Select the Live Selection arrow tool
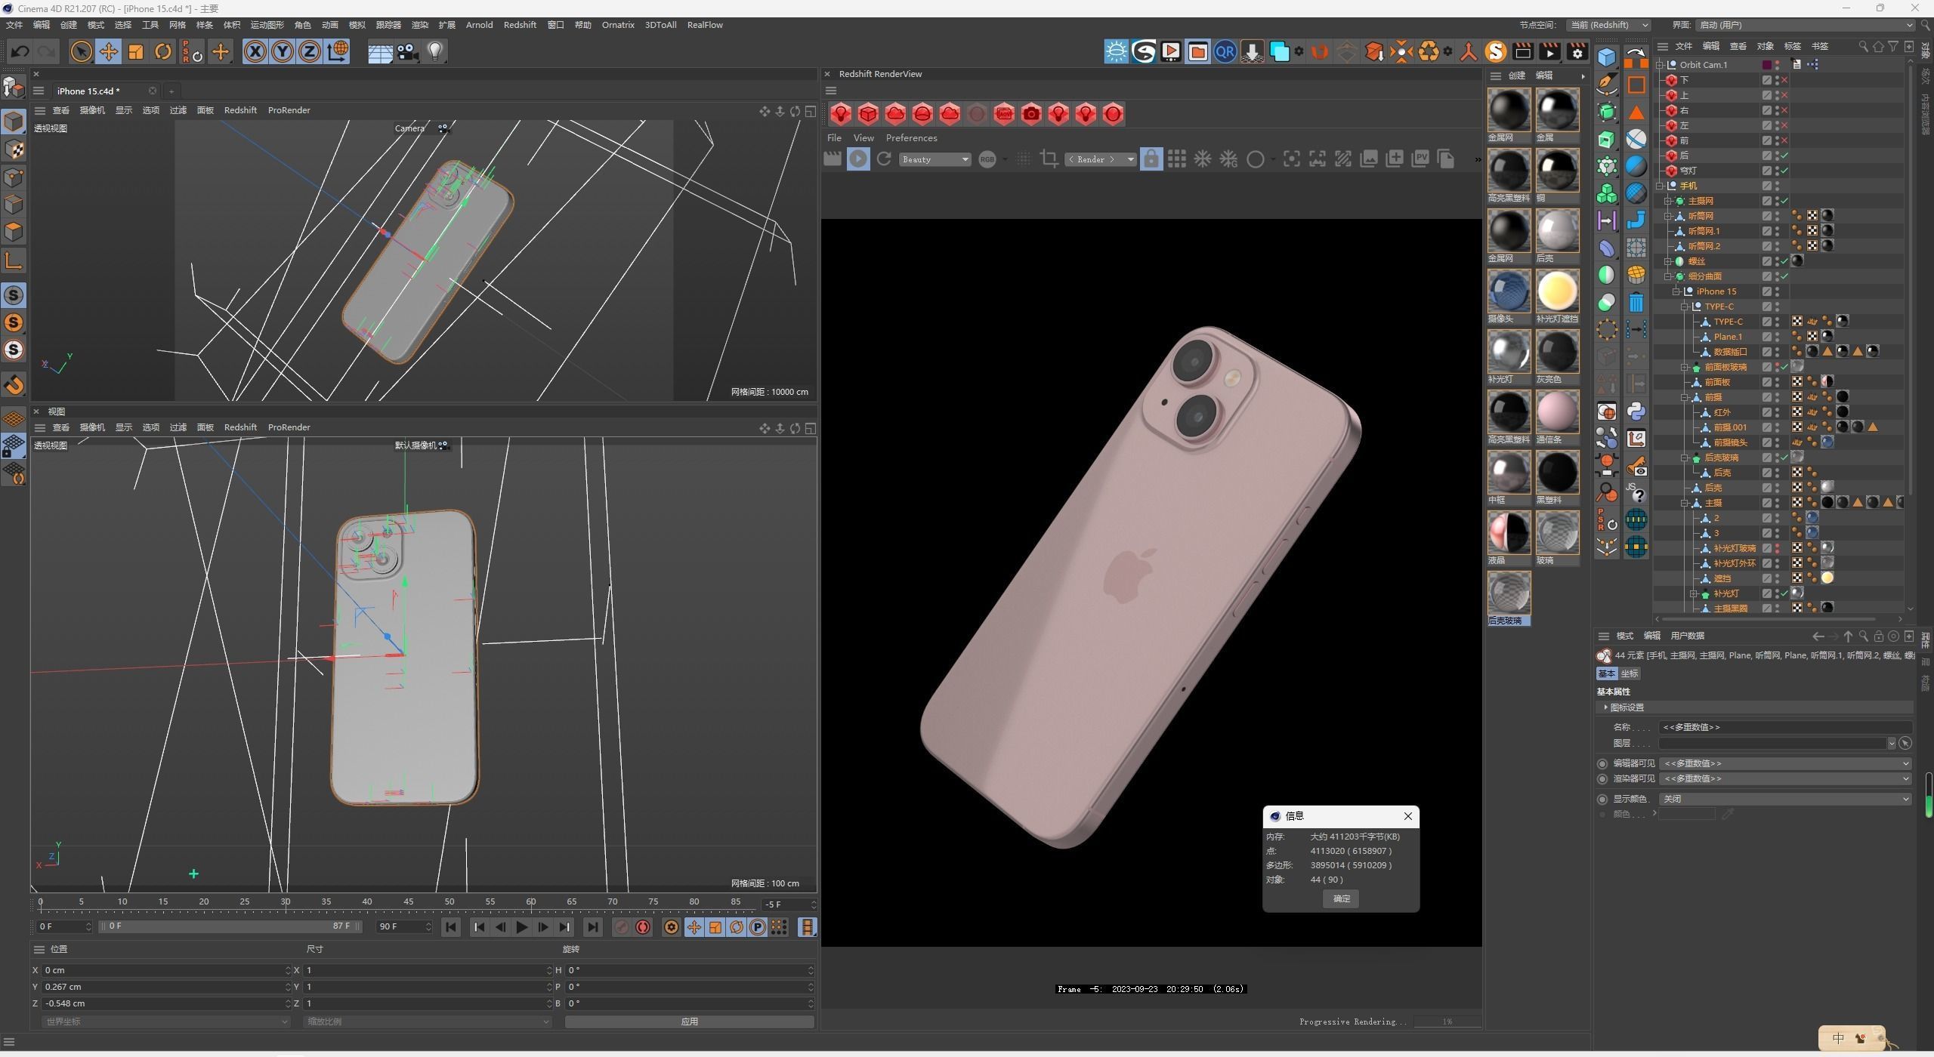 pyautogui.click(x=81, y=51)
